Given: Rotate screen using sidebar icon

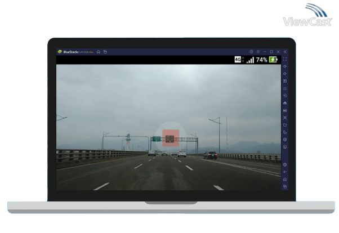Looking at the screenshot, I should (x=285, y=132).
